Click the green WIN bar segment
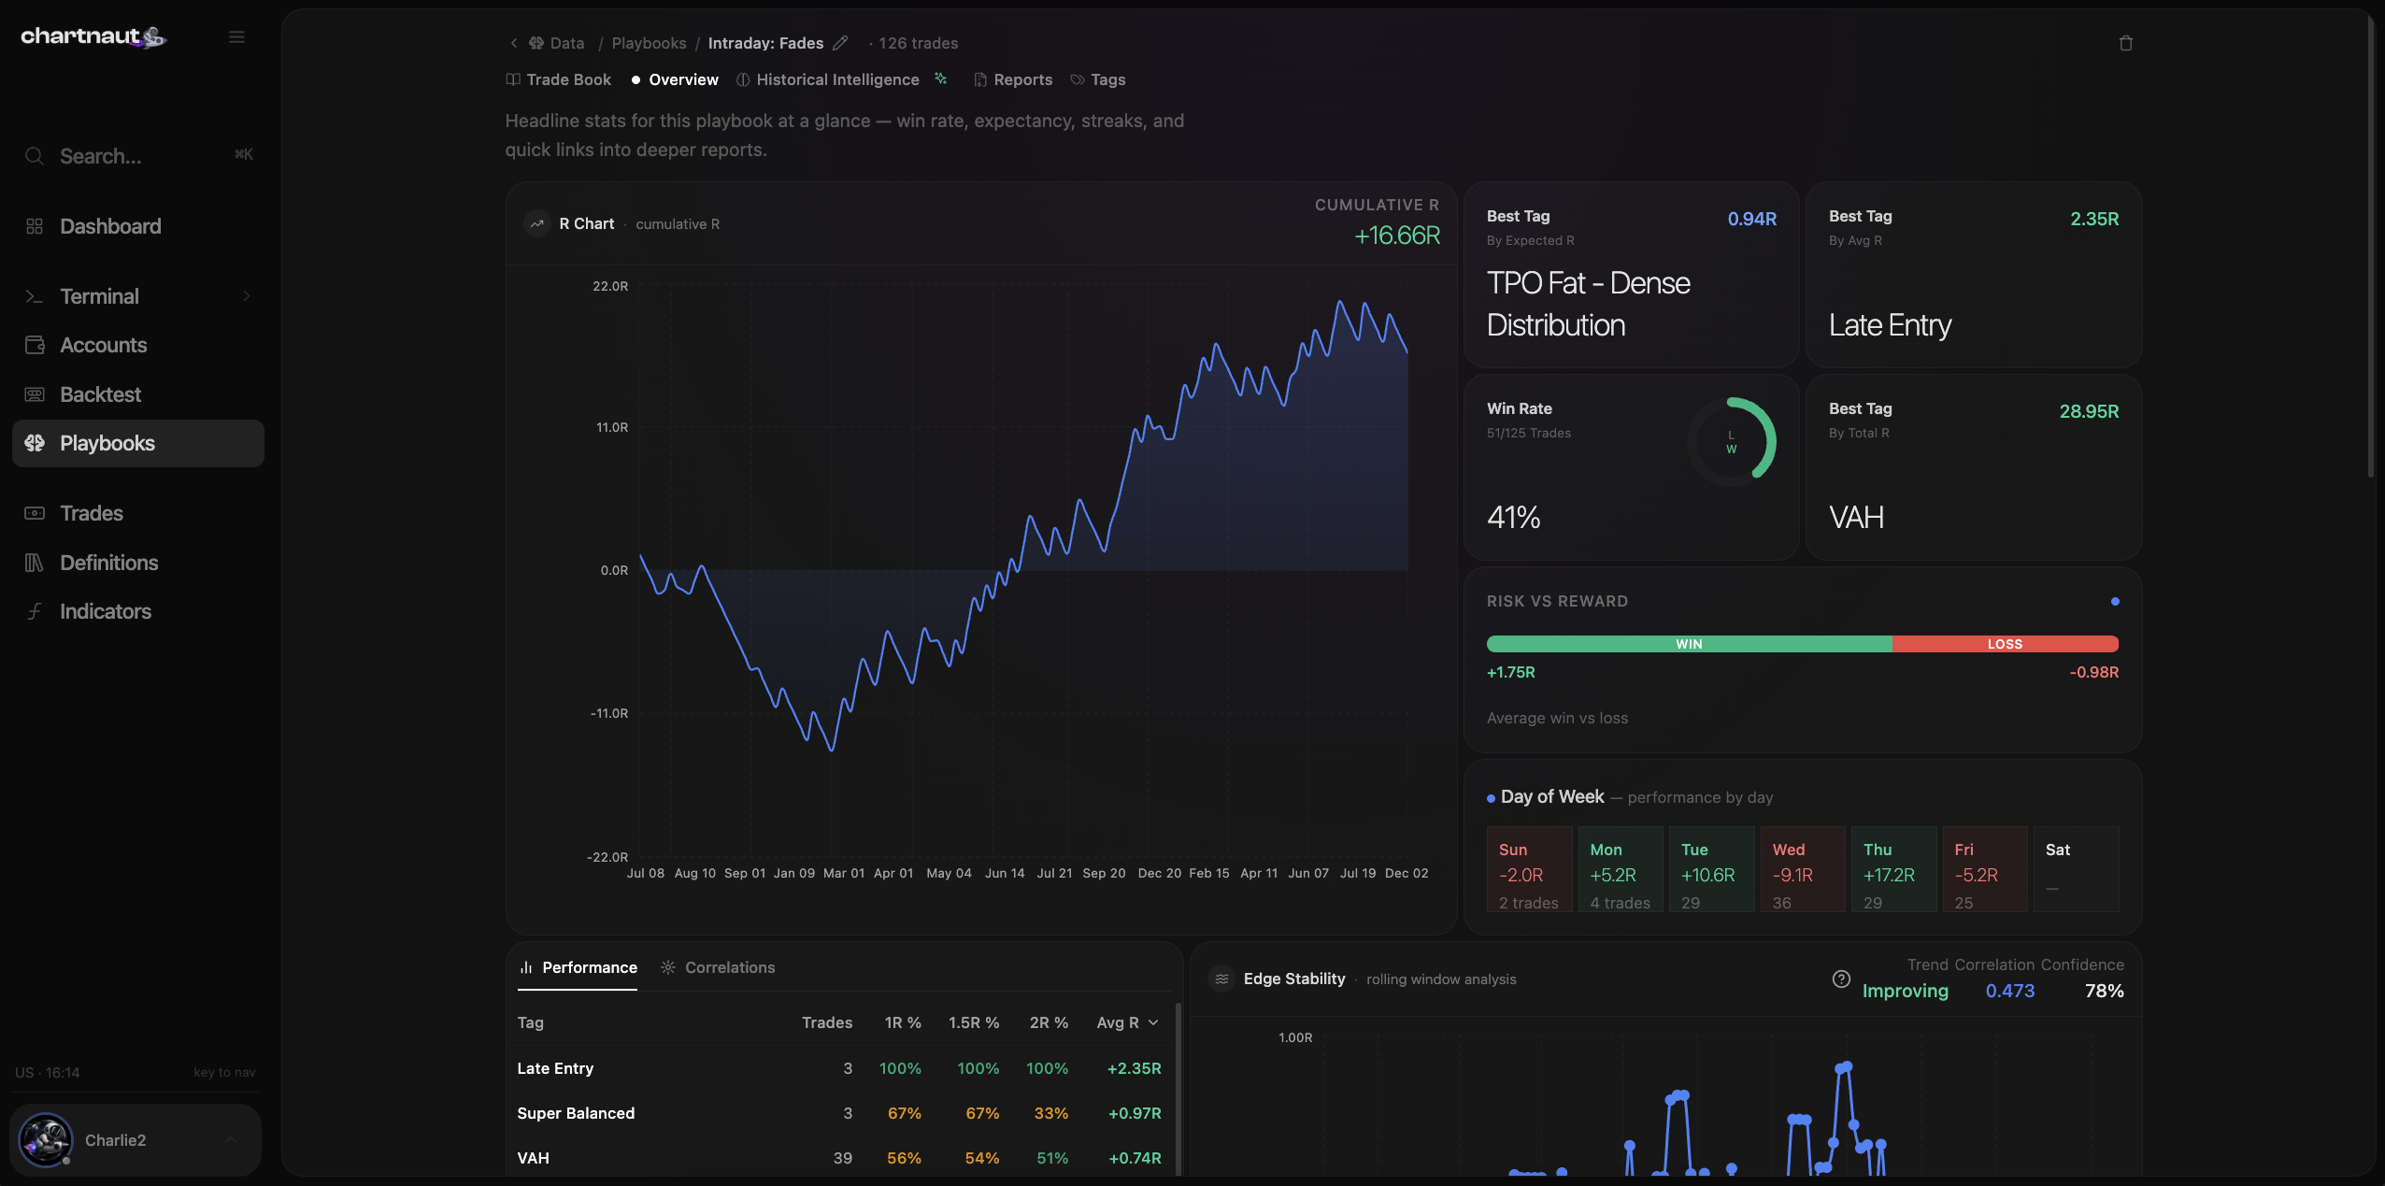The width and height of the screenshot is (2385, 1186). [1689, 644]
